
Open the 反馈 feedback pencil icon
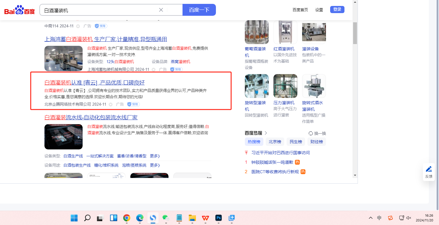(429, 169)
